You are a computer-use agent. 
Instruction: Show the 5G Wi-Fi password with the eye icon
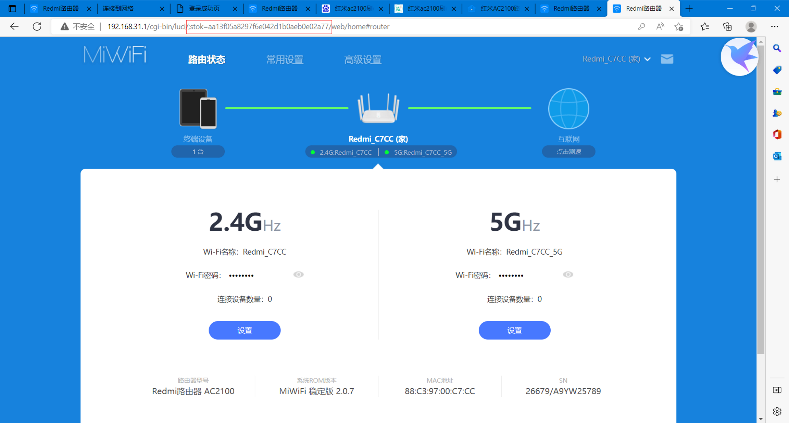point(568,274)
